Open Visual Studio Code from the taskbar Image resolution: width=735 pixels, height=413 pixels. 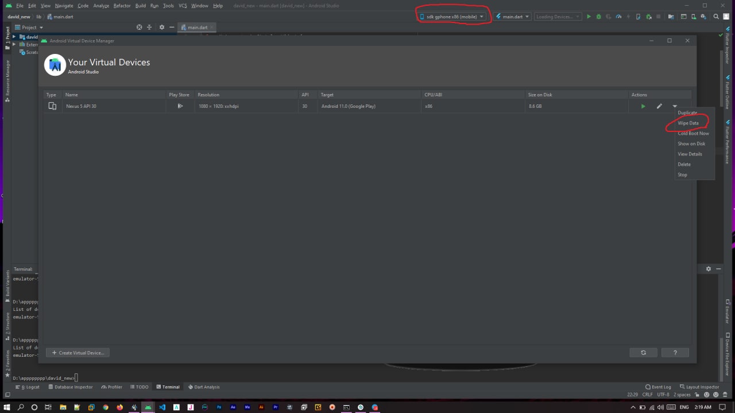coord(162,407)
